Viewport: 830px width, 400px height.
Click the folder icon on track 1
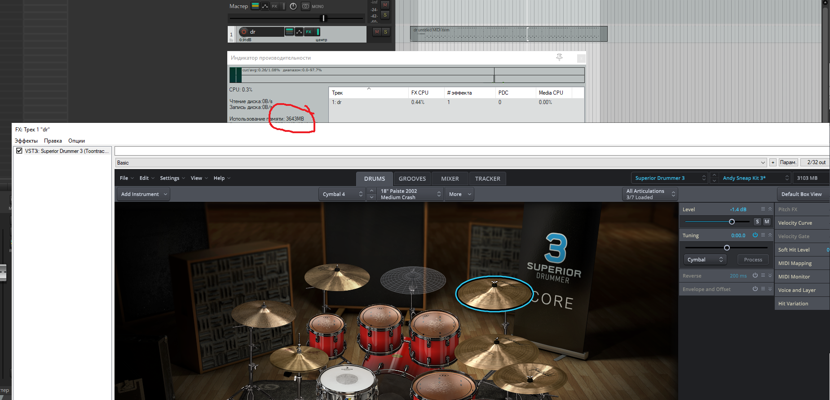(231, 40)
